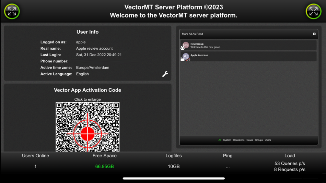Click the 10GB logfiles value
Screen dimensions: 326x183
click(174, 167)
